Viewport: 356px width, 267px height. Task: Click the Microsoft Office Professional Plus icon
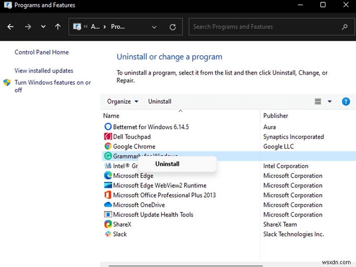pos(108,195)
